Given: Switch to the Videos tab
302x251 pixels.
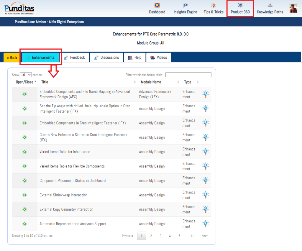Looking at the screenshot, I should (x=159, y=58).
